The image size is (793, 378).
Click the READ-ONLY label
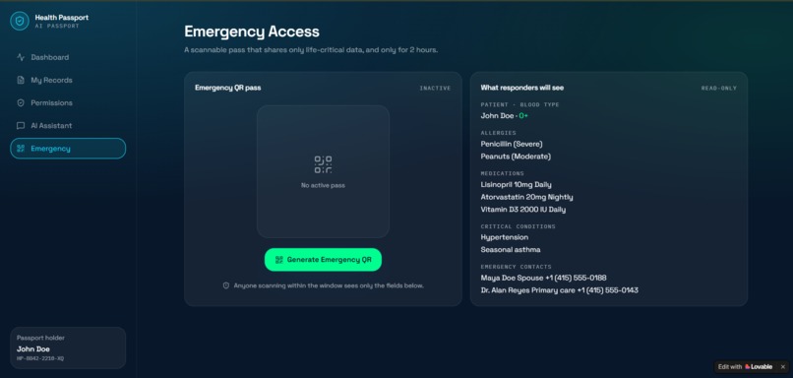point(718,88)
